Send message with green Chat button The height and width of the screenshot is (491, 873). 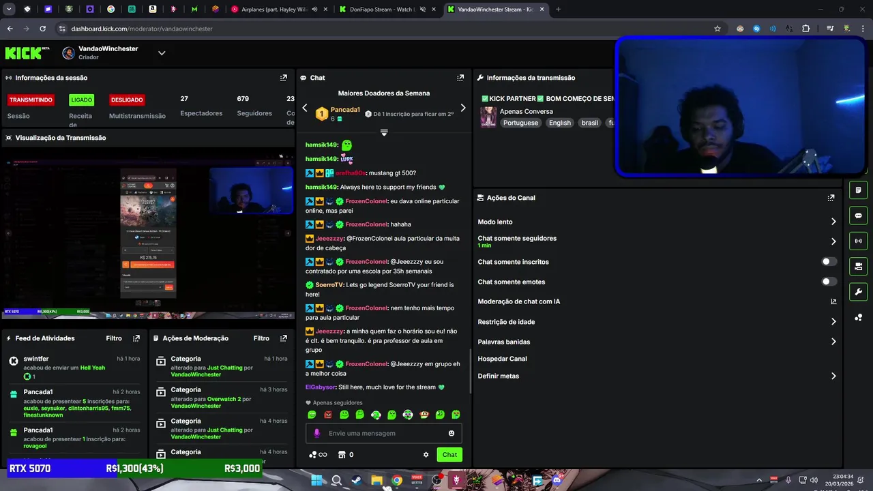(x=449, y=455)
